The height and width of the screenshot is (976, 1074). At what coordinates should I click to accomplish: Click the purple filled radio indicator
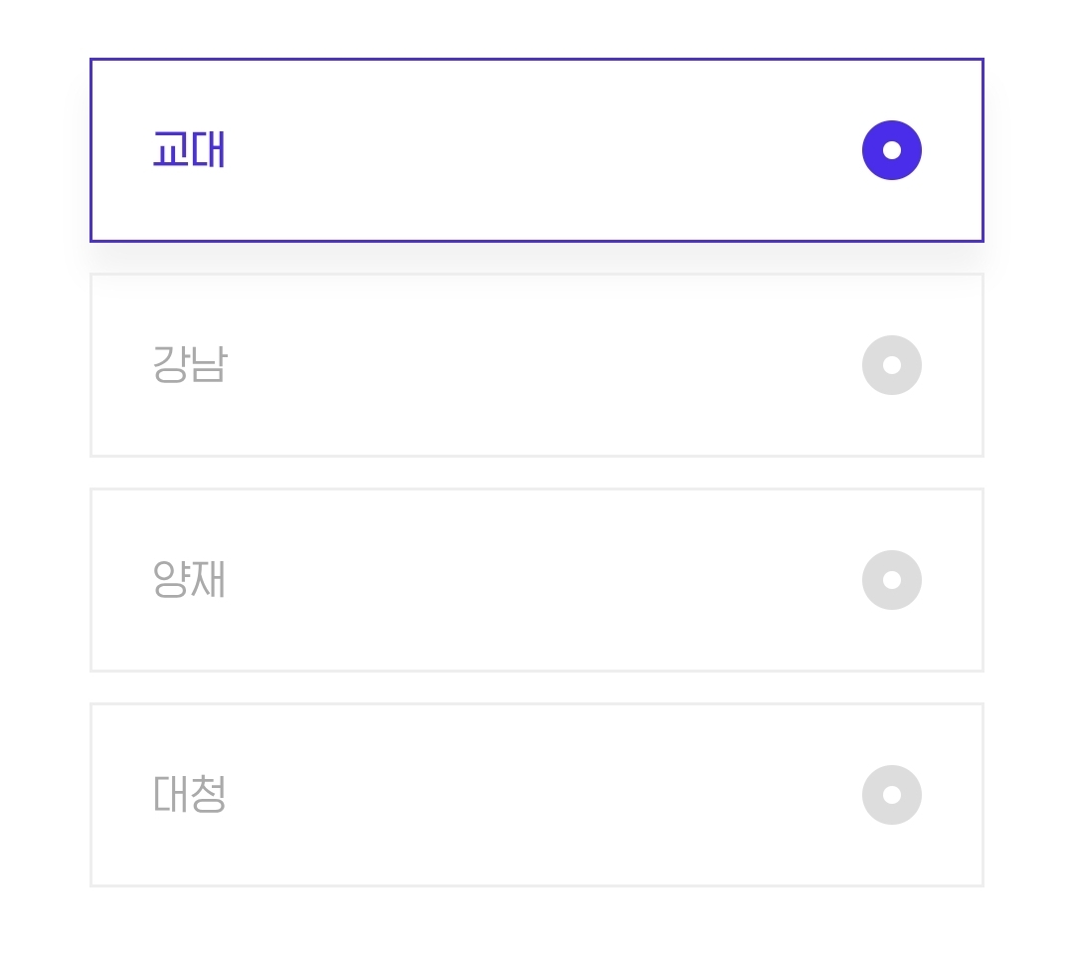point(892,150)
